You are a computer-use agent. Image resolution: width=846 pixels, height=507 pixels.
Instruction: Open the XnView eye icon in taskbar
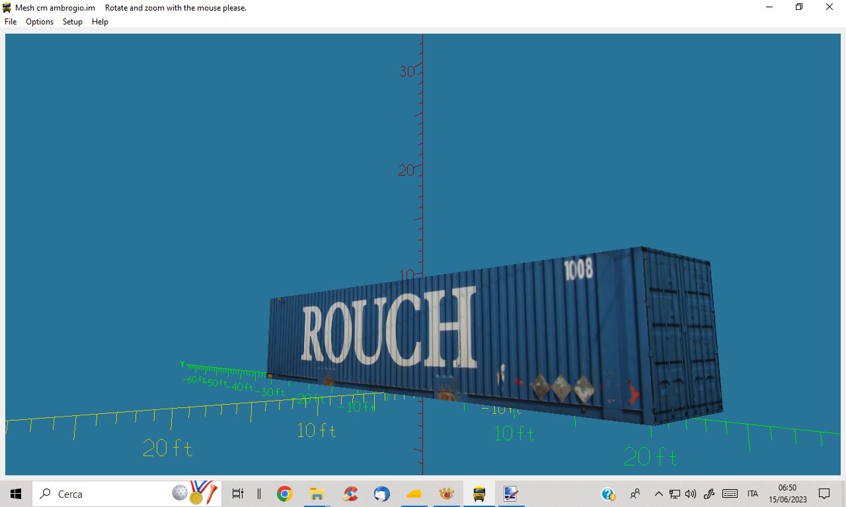coord(447,494)
